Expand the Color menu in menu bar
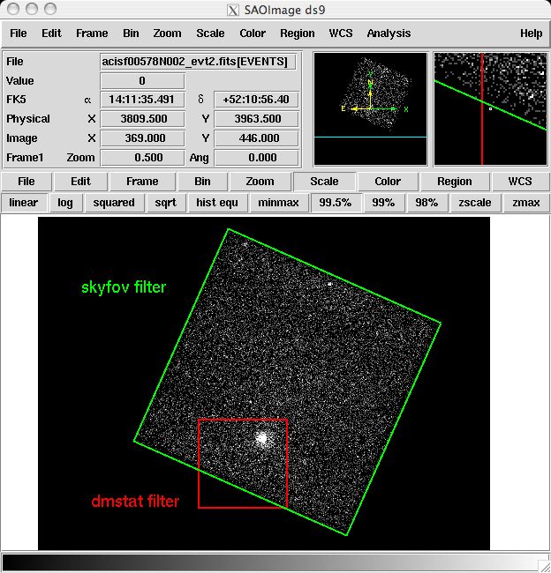The image size is (551, 573). click(x=253, y=33)
